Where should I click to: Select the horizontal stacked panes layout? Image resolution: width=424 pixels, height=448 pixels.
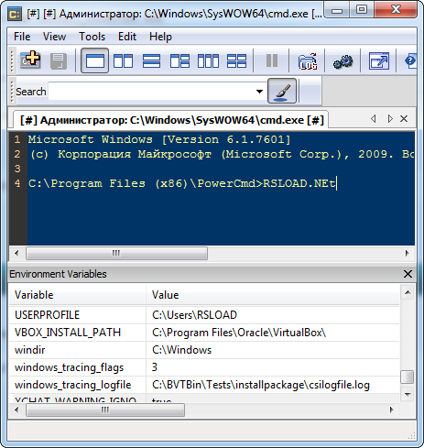[x=151, y=60]
